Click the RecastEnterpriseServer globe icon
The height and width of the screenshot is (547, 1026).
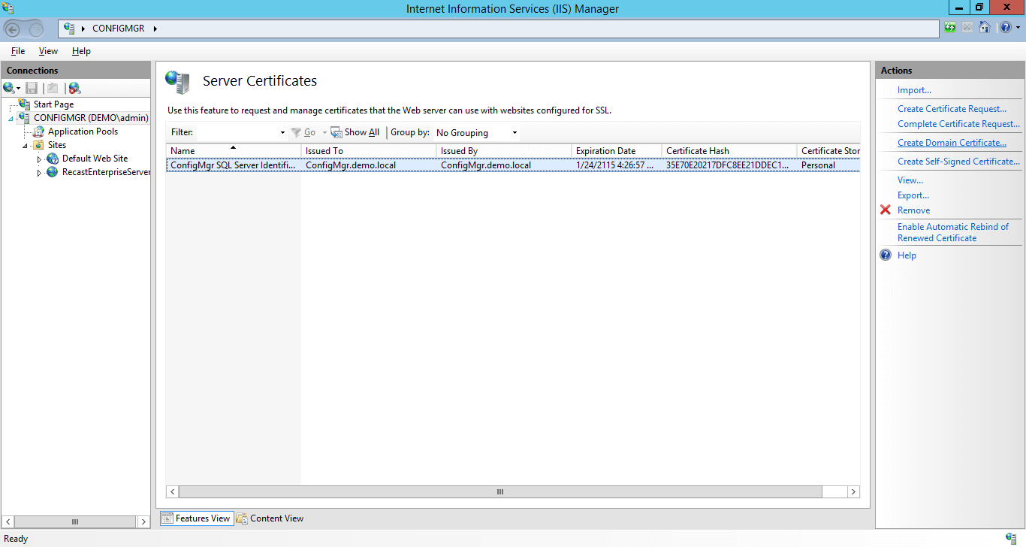[x=53, y=172]
